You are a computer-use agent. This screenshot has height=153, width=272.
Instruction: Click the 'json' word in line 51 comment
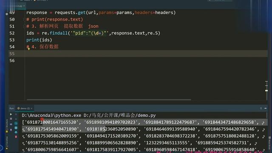93,26
